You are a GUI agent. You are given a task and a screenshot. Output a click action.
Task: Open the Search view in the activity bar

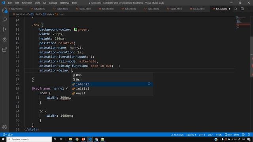4,20
